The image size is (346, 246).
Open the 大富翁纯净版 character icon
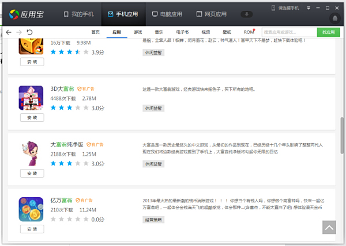coord(31,153)
